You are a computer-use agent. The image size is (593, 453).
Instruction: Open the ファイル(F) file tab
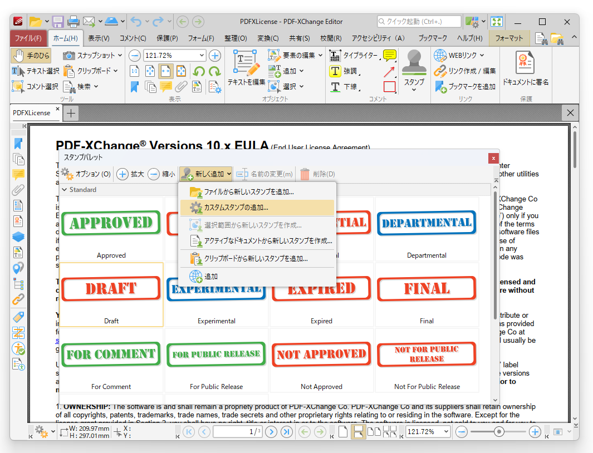click(x=28, y=38)
